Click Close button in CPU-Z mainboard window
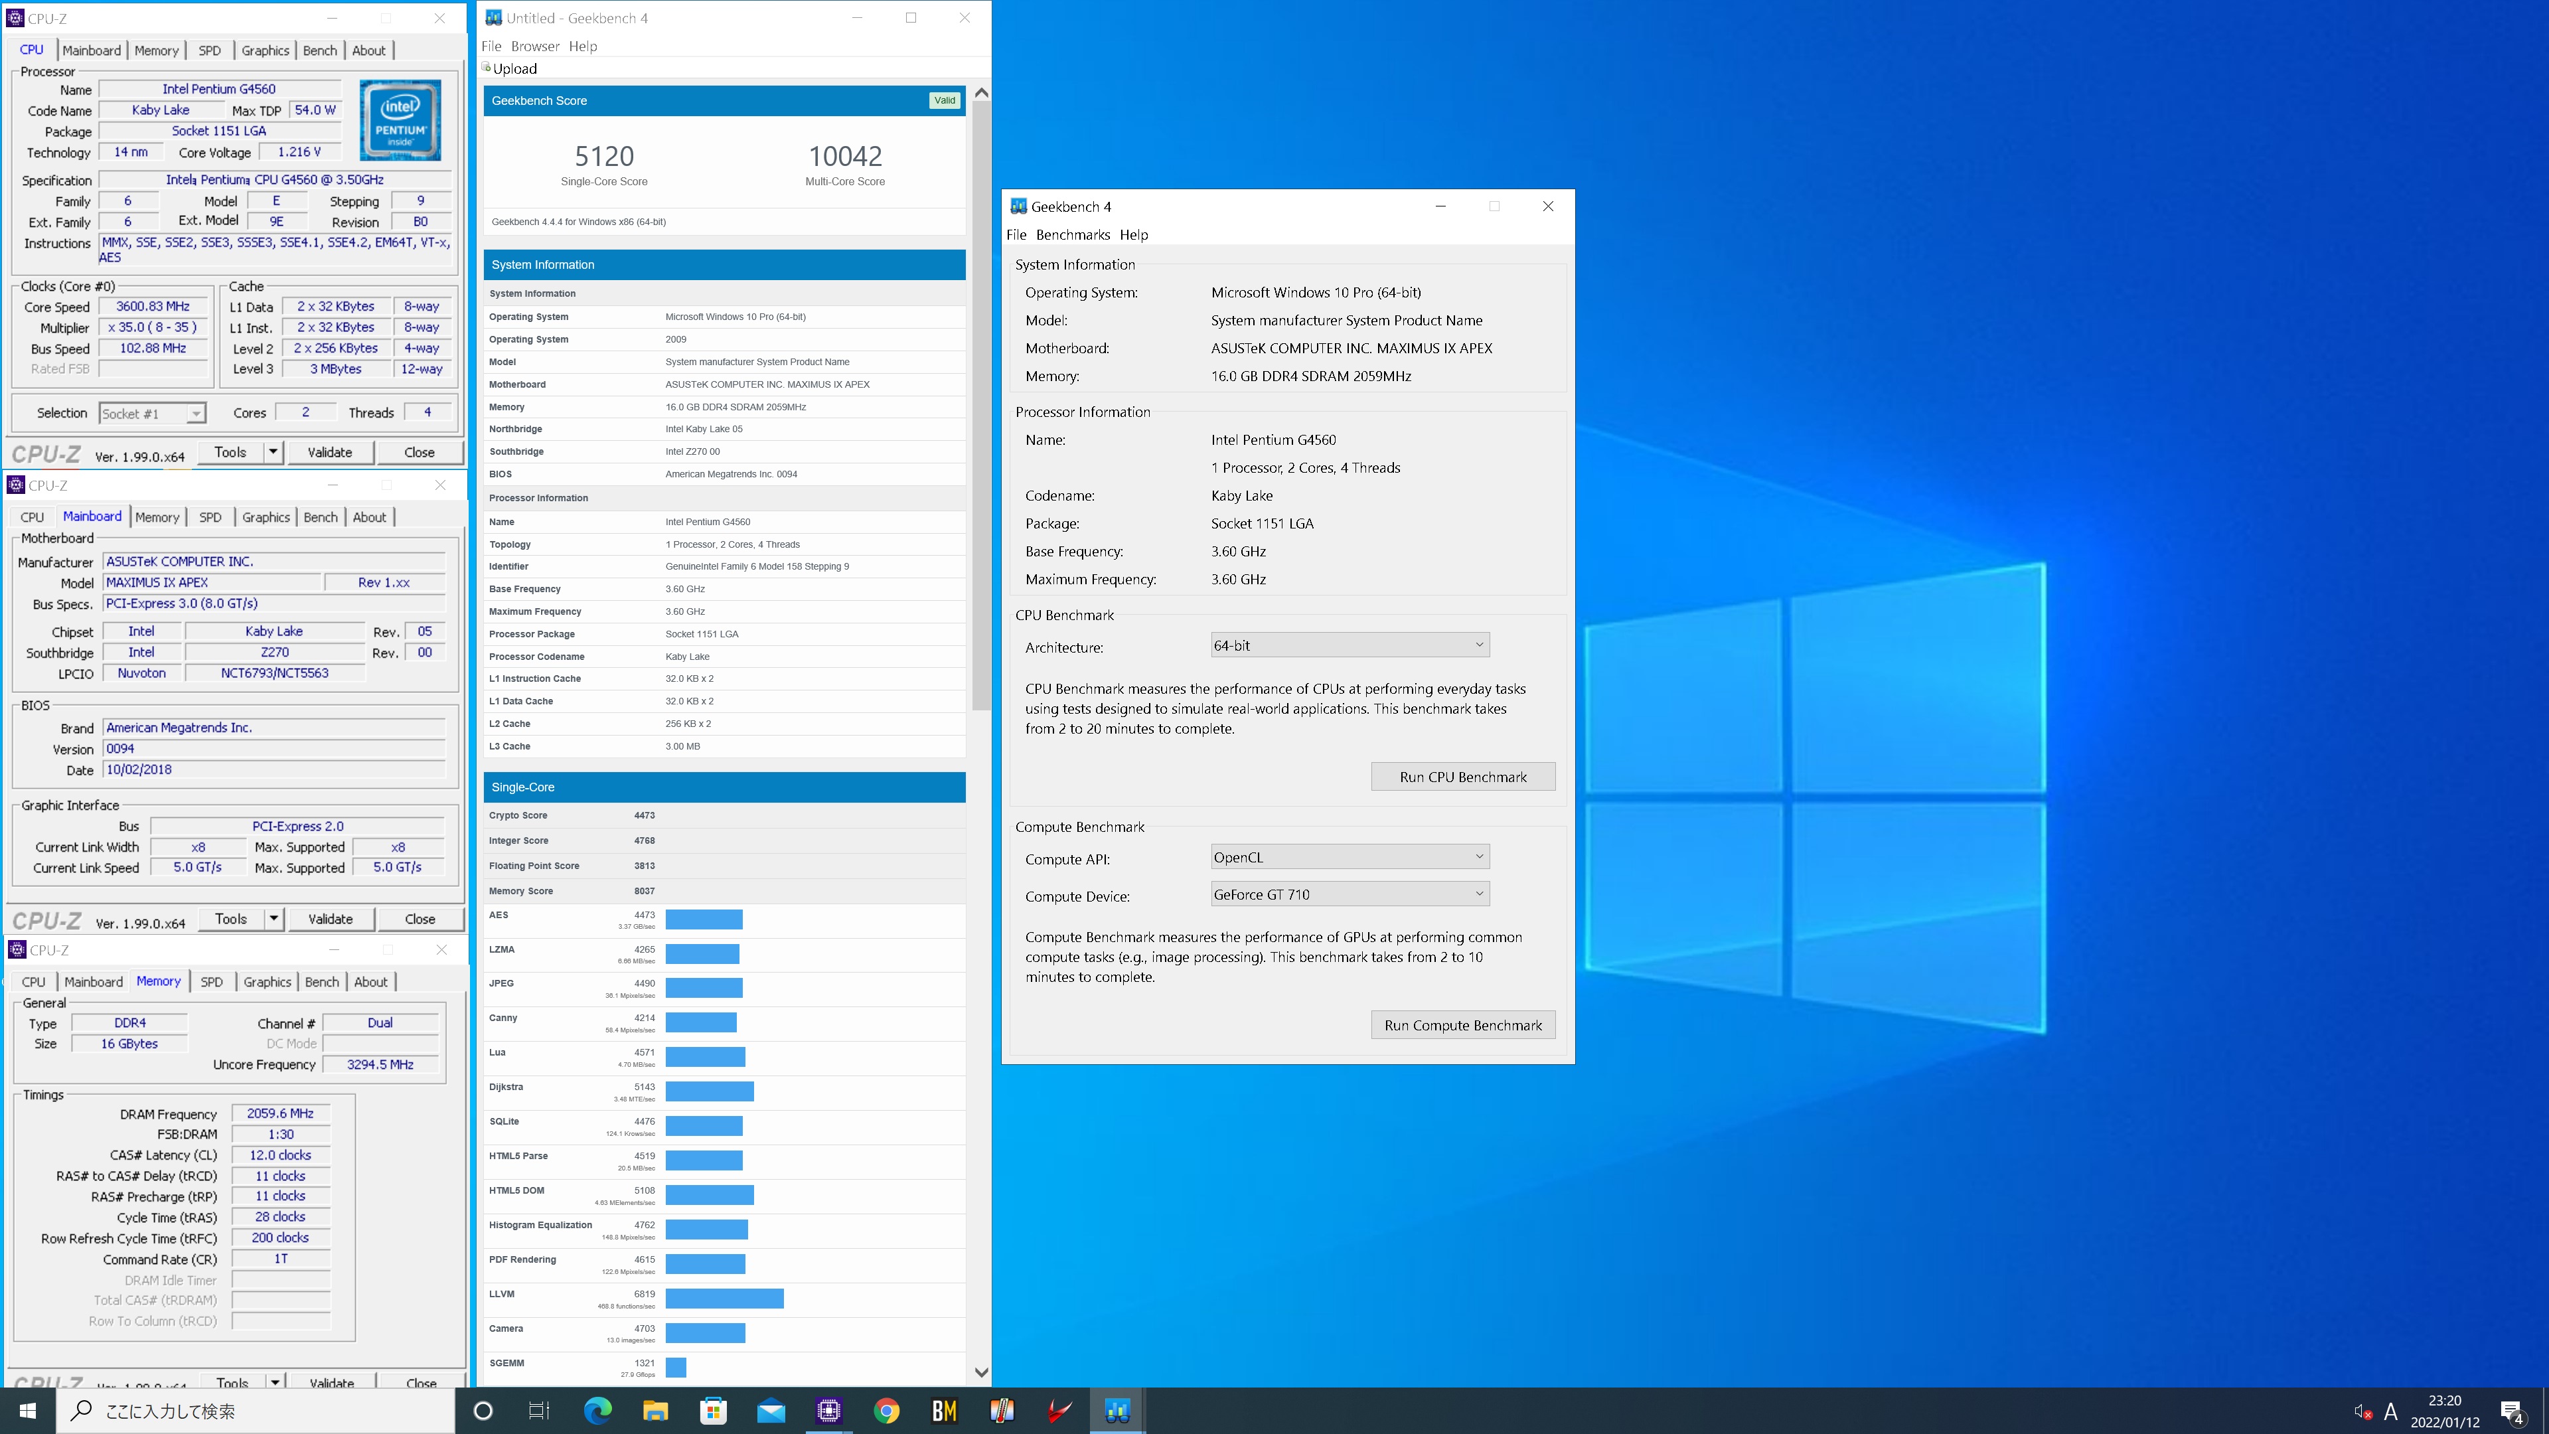This screenshot has height=1434, width=2549. [x=420, y=919]
